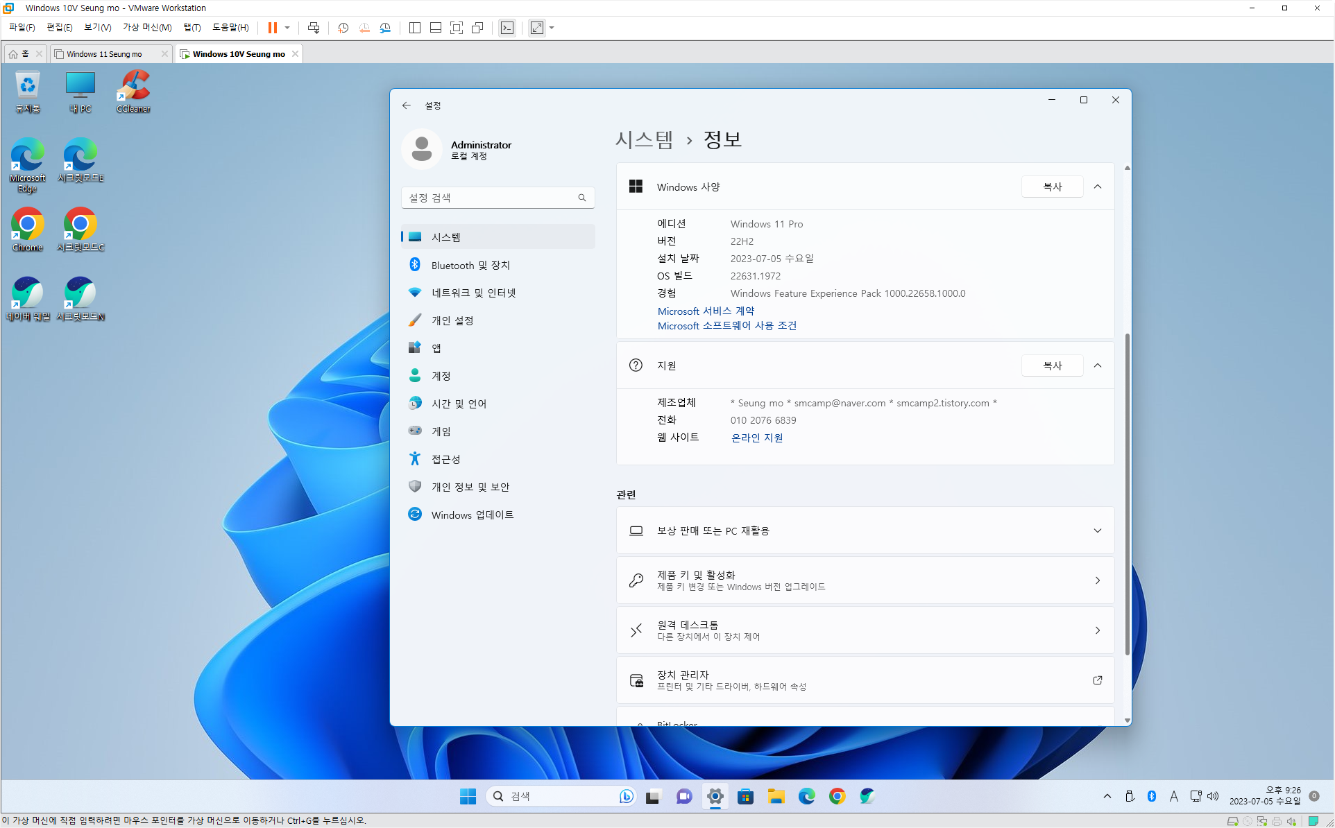Select Windows 업데이트 in settings sidebar

pos(472,515)
